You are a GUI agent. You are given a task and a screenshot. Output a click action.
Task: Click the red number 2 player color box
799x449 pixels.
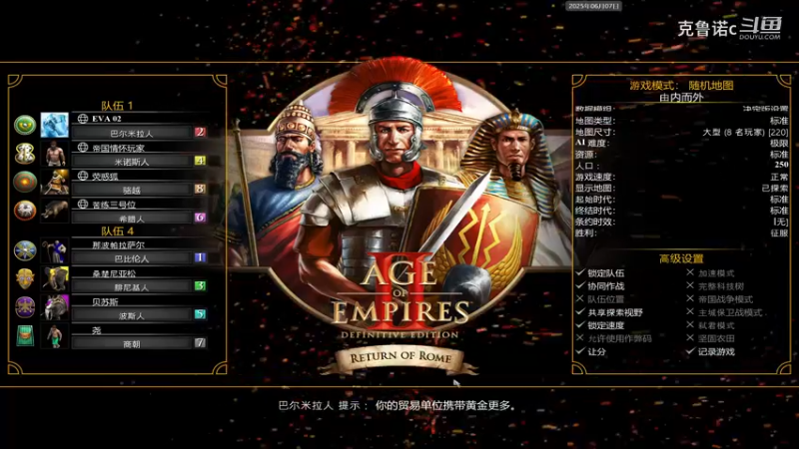200,133
